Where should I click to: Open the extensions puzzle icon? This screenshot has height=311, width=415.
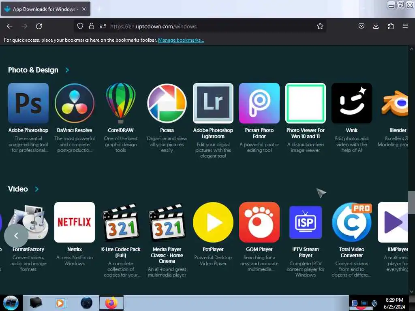[x=391, y=26]
